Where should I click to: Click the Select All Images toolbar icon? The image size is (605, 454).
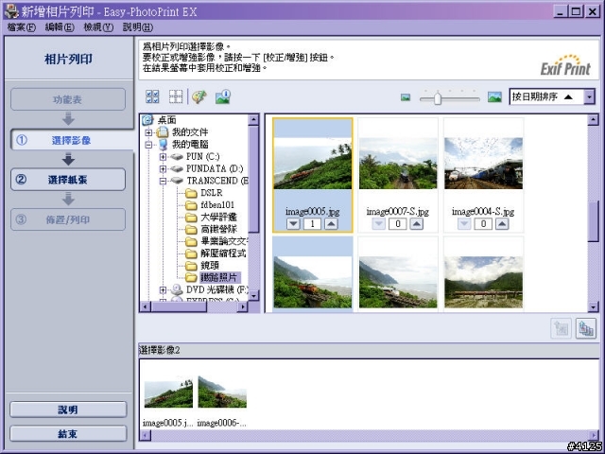(x=152, y=96)
